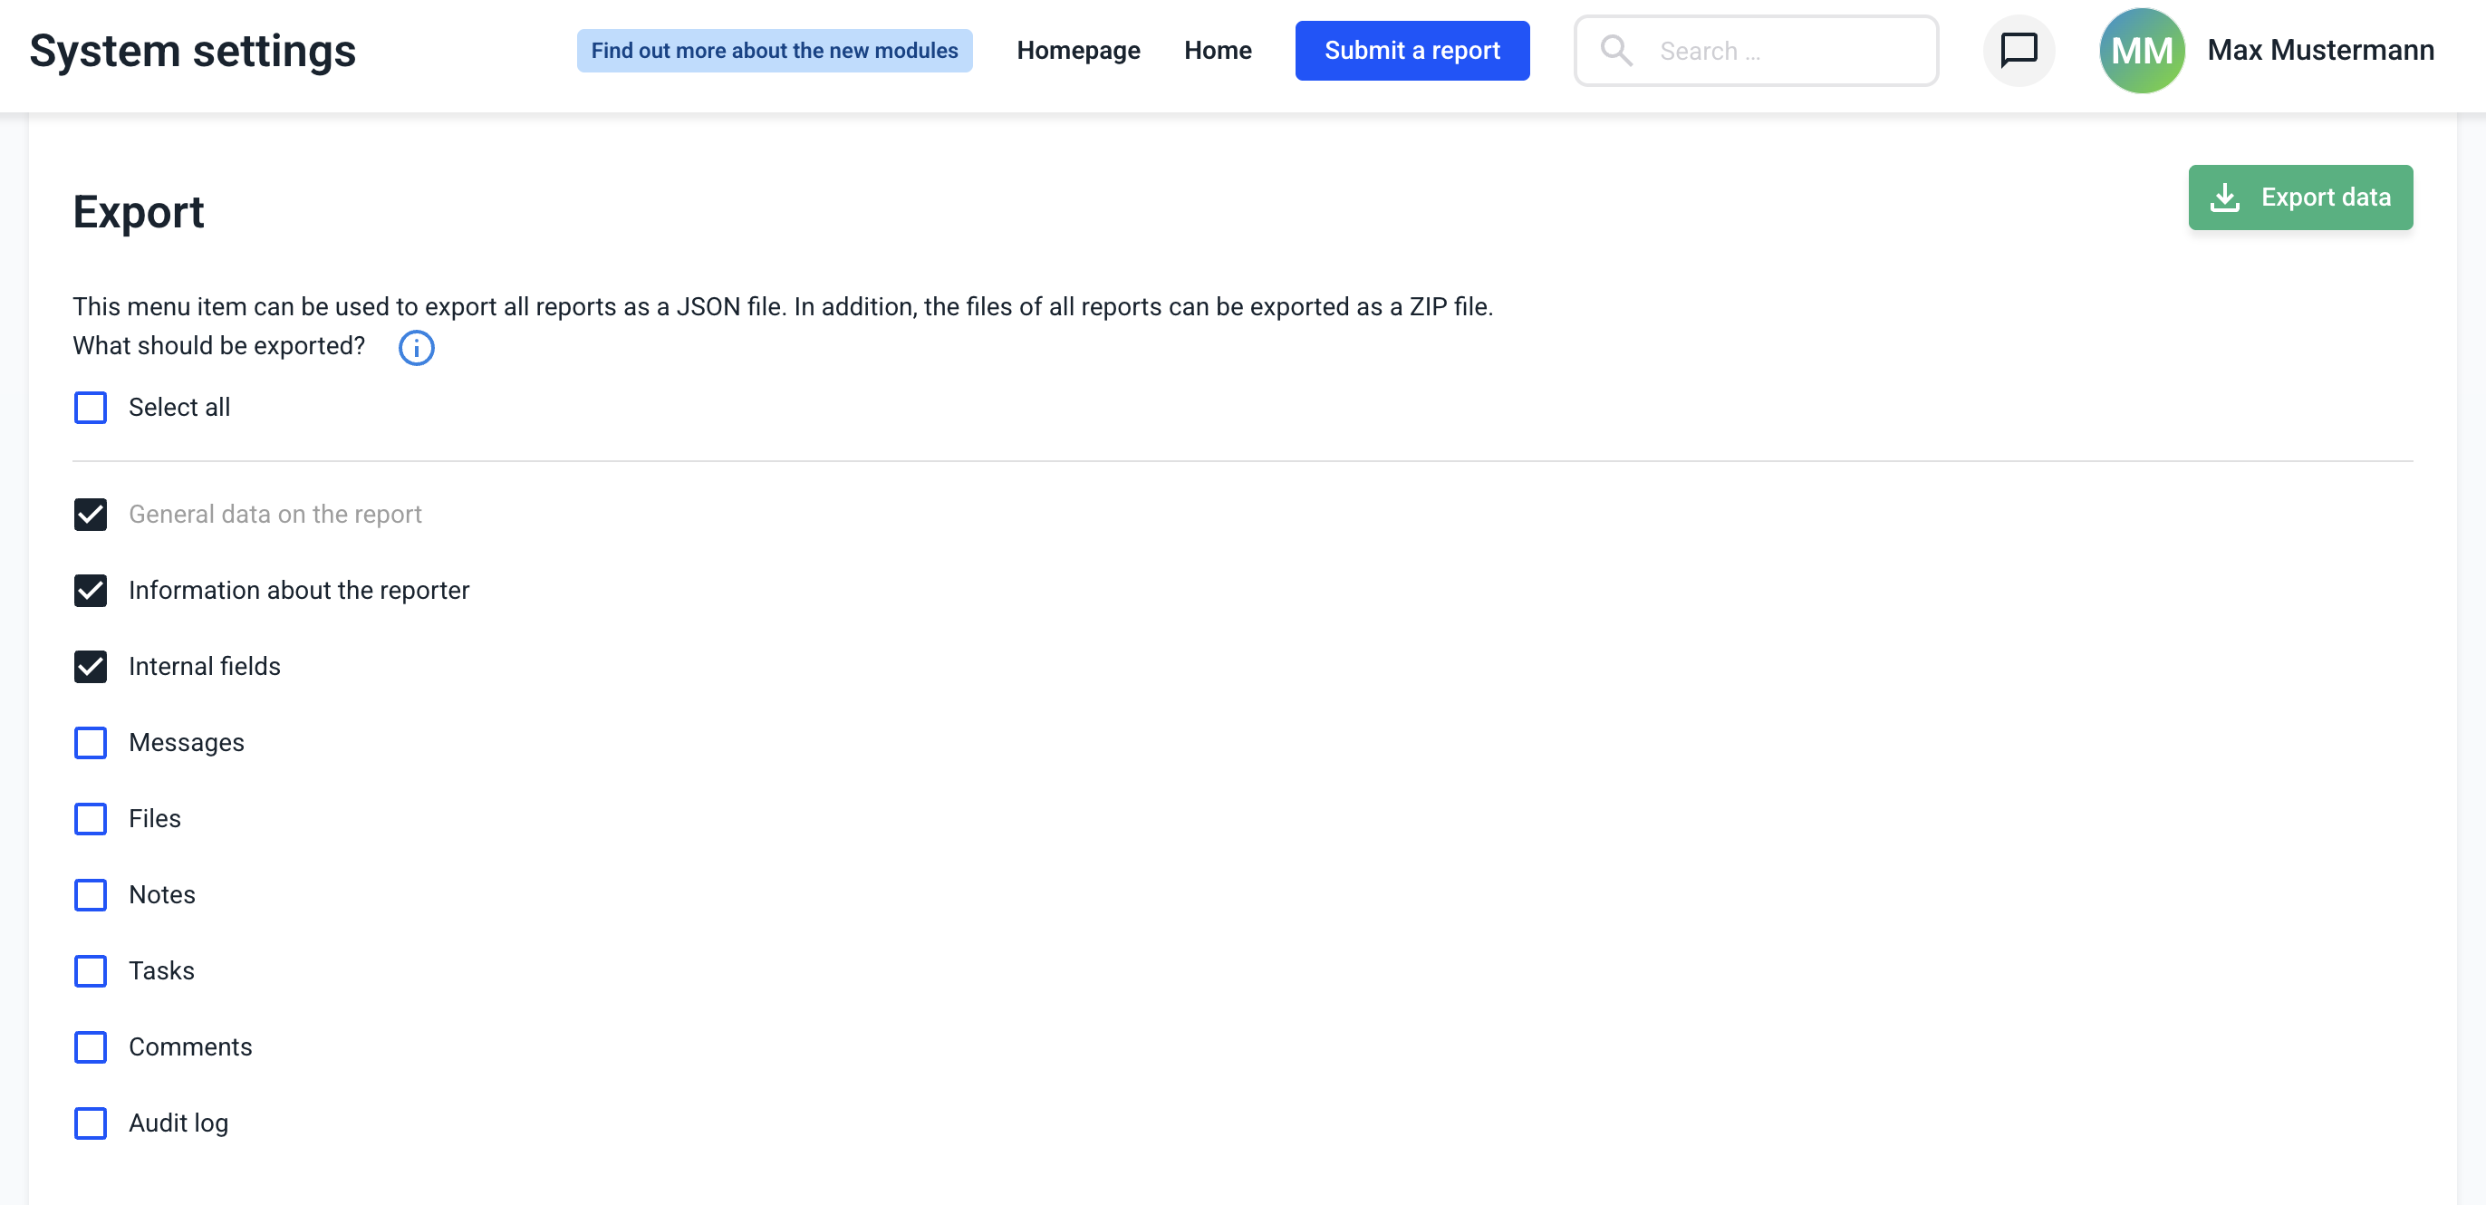Click the search magnifier icon

(x=1615, y=50)
